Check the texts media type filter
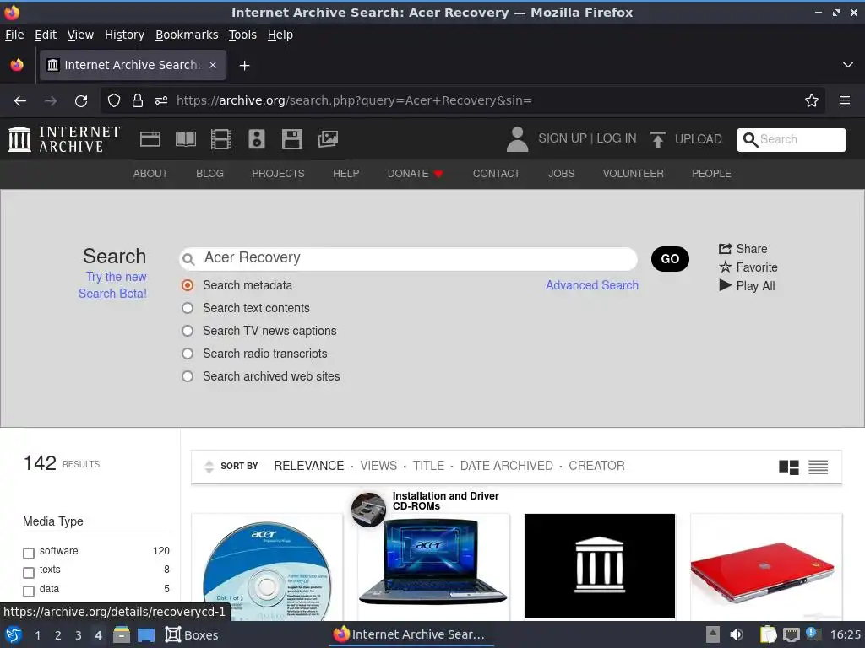Image resolution: width=865 pixels, height=648 pixels. click(x=29, y=573)
